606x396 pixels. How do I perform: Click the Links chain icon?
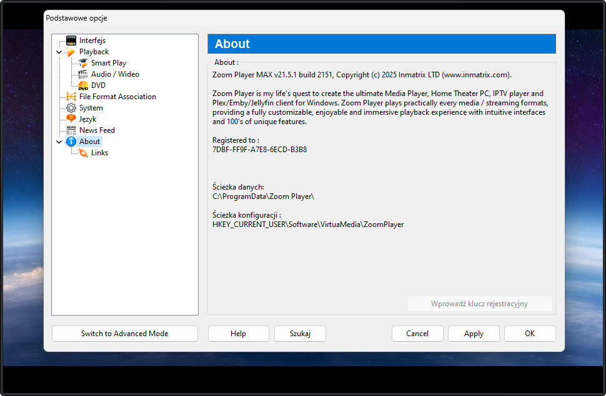[x=83, y=153]
